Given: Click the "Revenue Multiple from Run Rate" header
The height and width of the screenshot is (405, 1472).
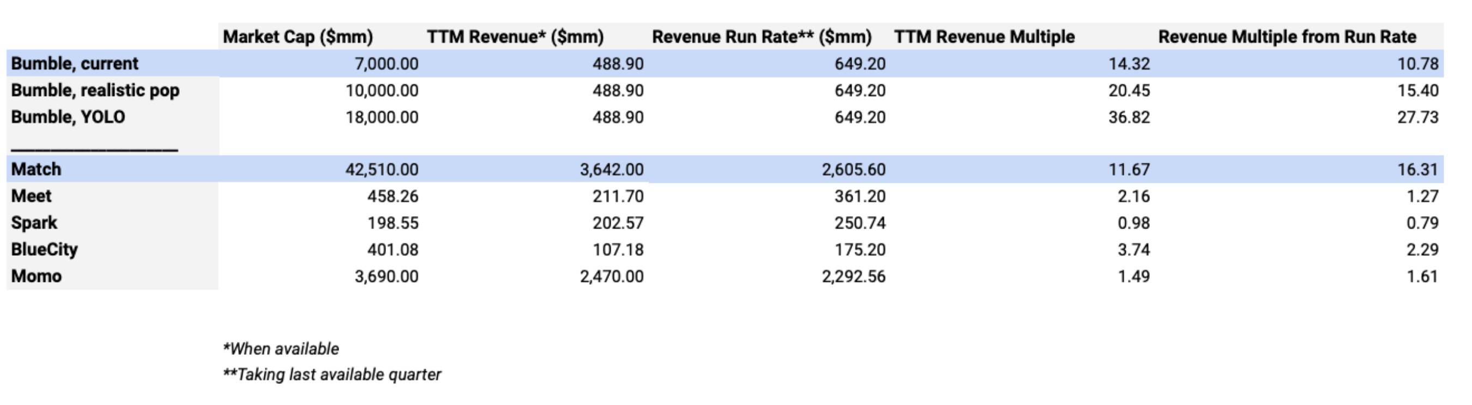Looking at the screenshot, I should point(1287,37).
